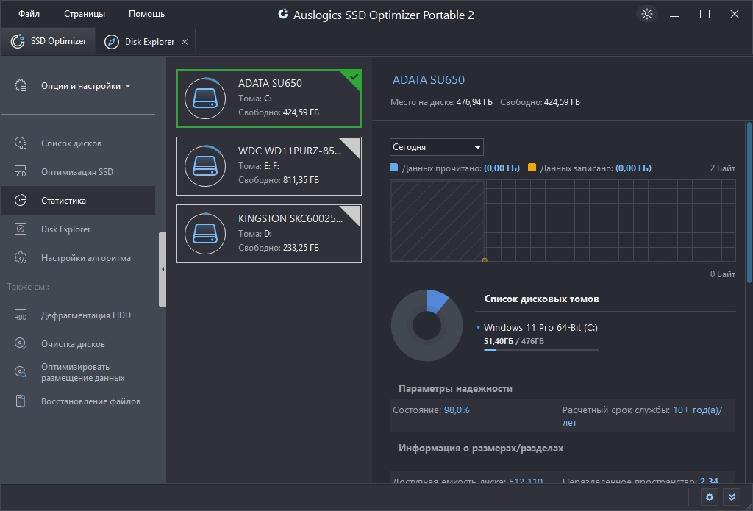Open the Помощь menu
Screen dimensions: 753x511
point(146,14)
